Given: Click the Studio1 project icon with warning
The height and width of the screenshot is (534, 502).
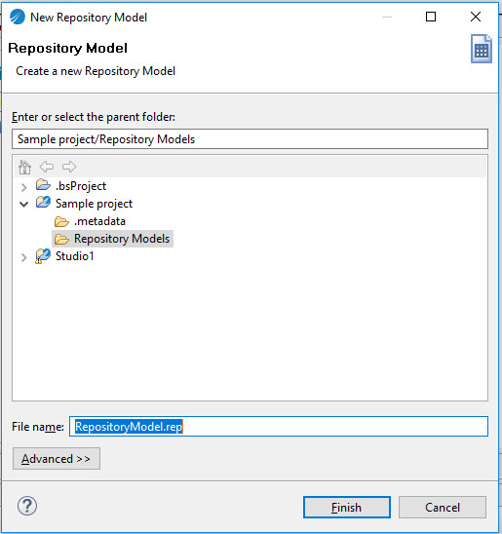Looking at the screenshot, I should pos(43,256).
